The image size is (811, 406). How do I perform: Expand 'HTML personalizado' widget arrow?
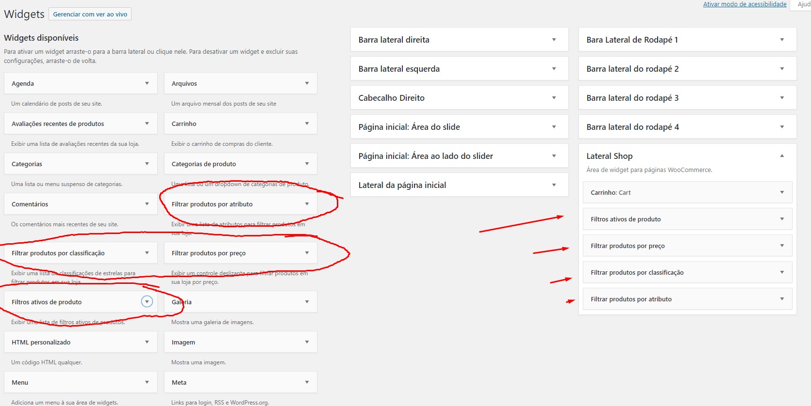tap(147, 342)
